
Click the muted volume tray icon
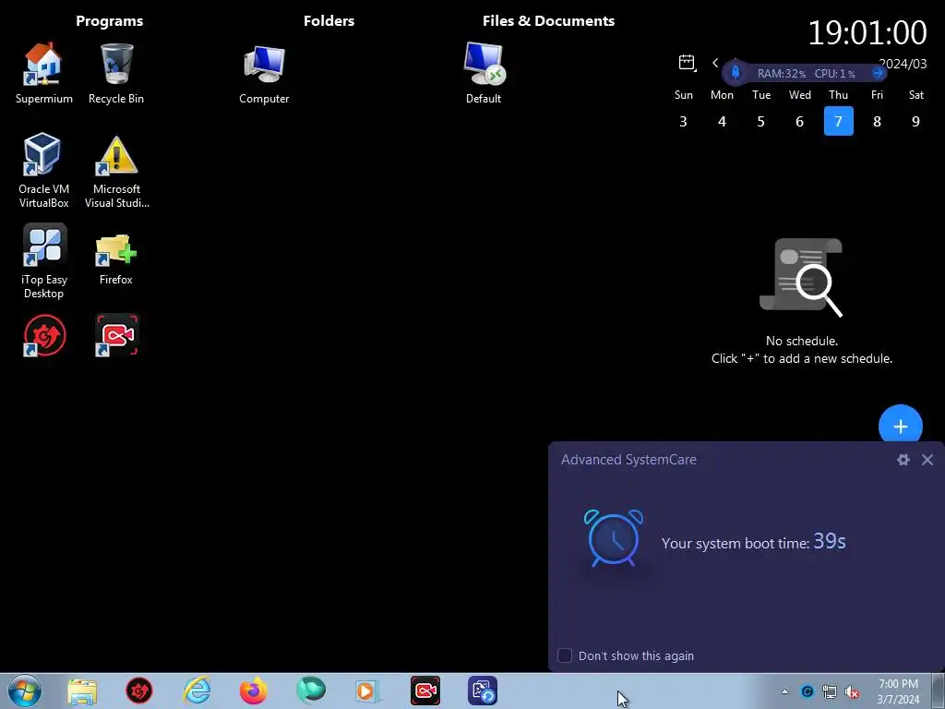coord(852,691)
